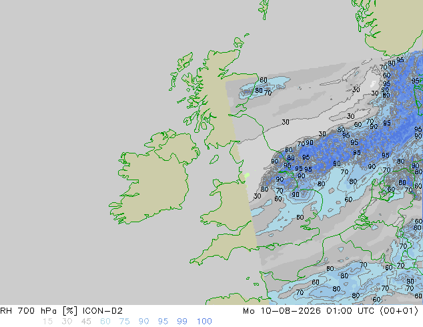Select legend value 45 in the color scale
This screenshot has height=327, width=423.
pyautogui.click(x=86, y=322)
